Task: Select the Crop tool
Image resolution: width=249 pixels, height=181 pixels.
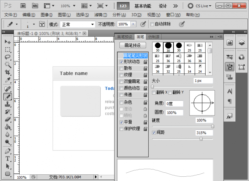Action: coord(7,72)
